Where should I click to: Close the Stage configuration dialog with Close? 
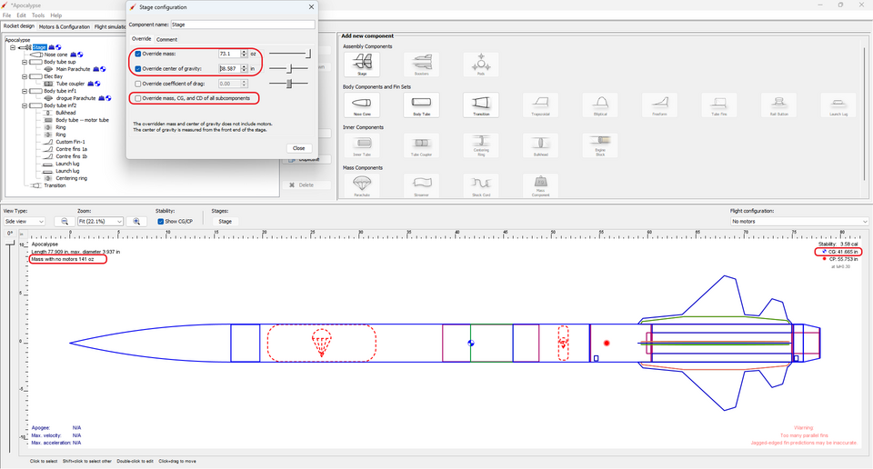tap(299, 148)
